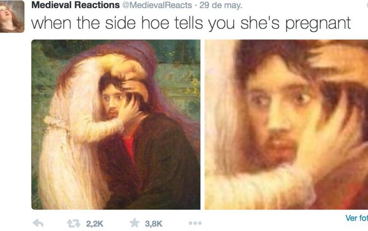Image resolution: width=368 pixels, height=231 pixels.
Task: Open the three-dot more options menu
Action: pyautogui.click(x=195, y=223)
